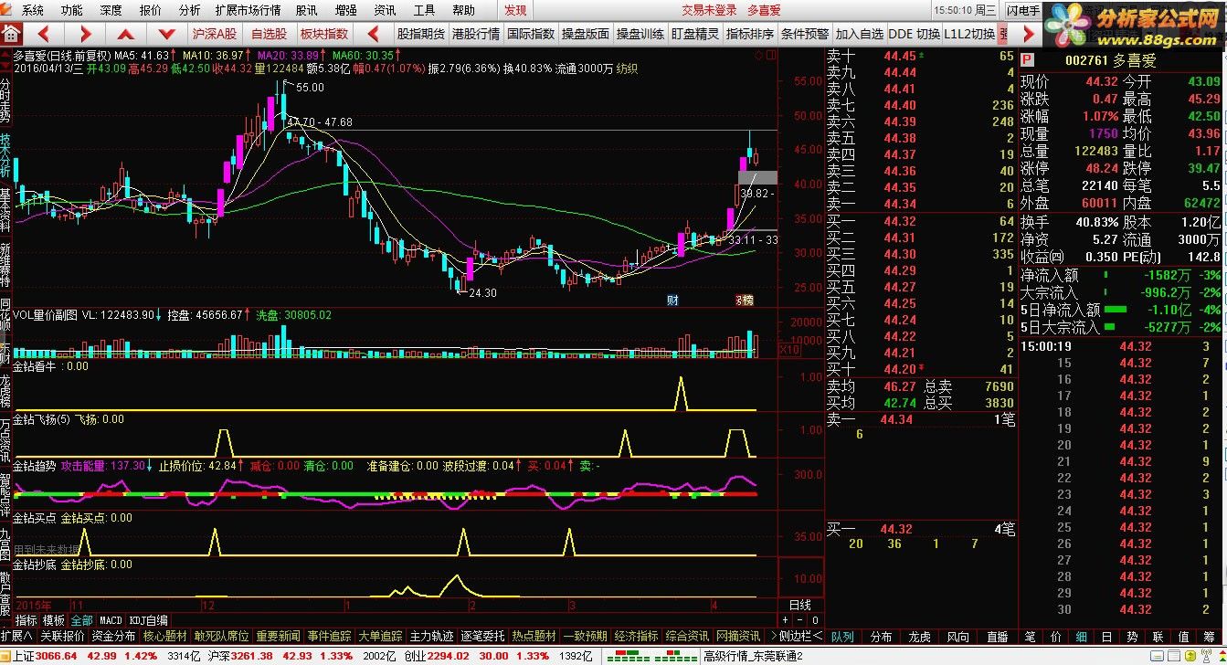Viewport: 1227px width, 665px height.
Task: Open 重要新闻 tab
Action: [x=278, y=636]
